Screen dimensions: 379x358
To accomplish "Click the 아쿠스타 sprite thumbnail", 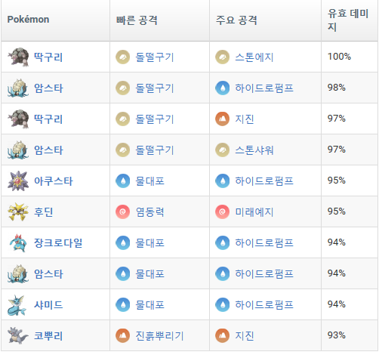I will pos(18,181).
